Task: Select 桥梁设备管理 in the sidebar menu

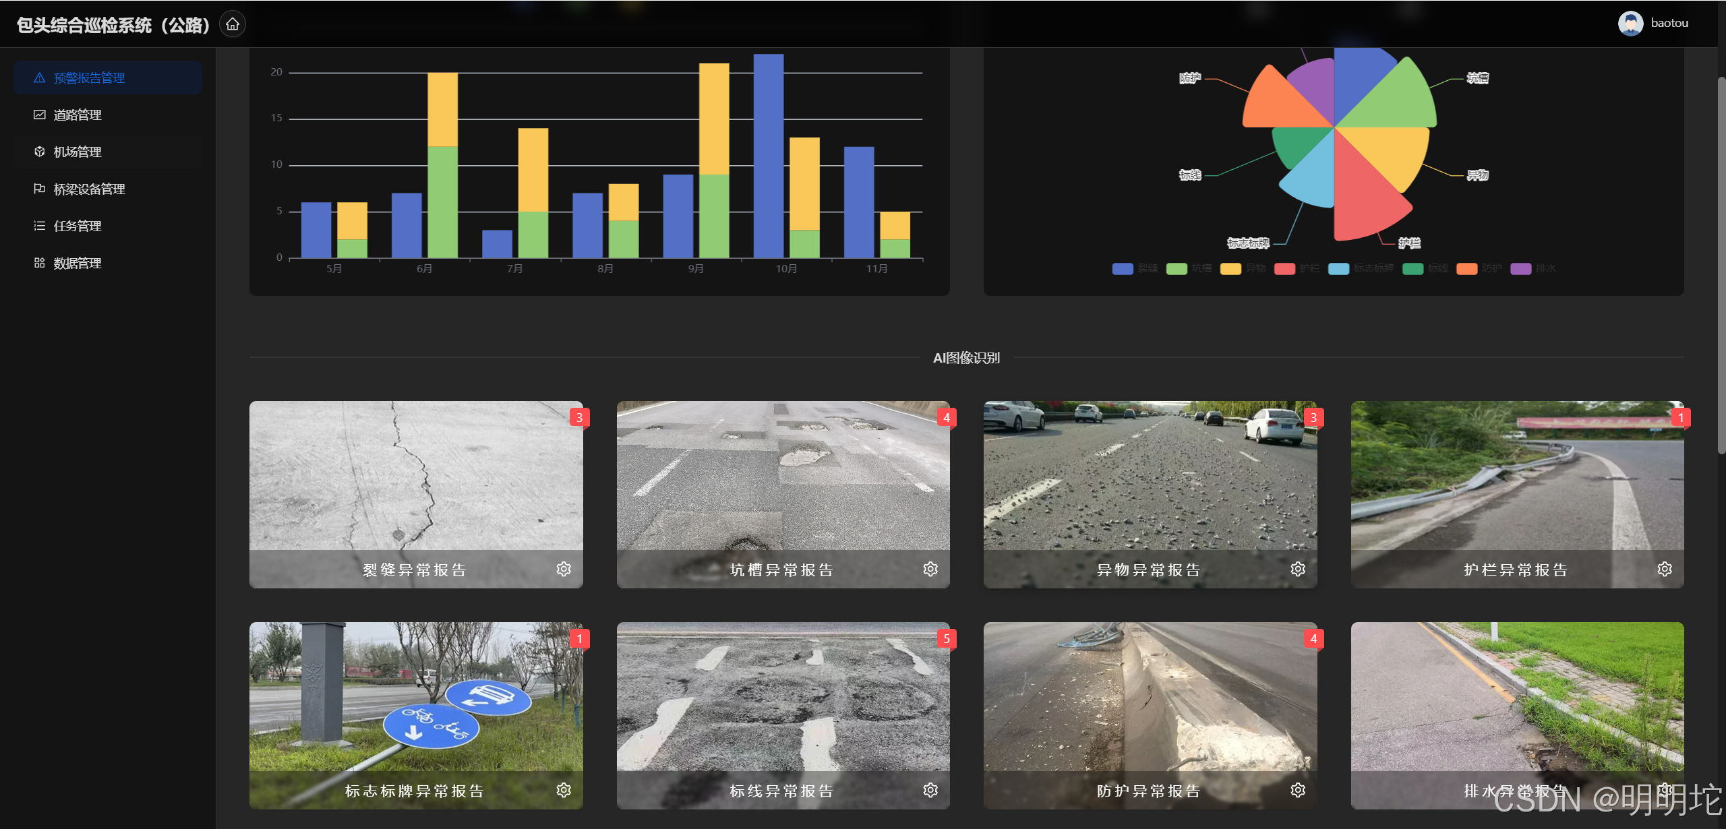Action: click(x=89, y=189)
